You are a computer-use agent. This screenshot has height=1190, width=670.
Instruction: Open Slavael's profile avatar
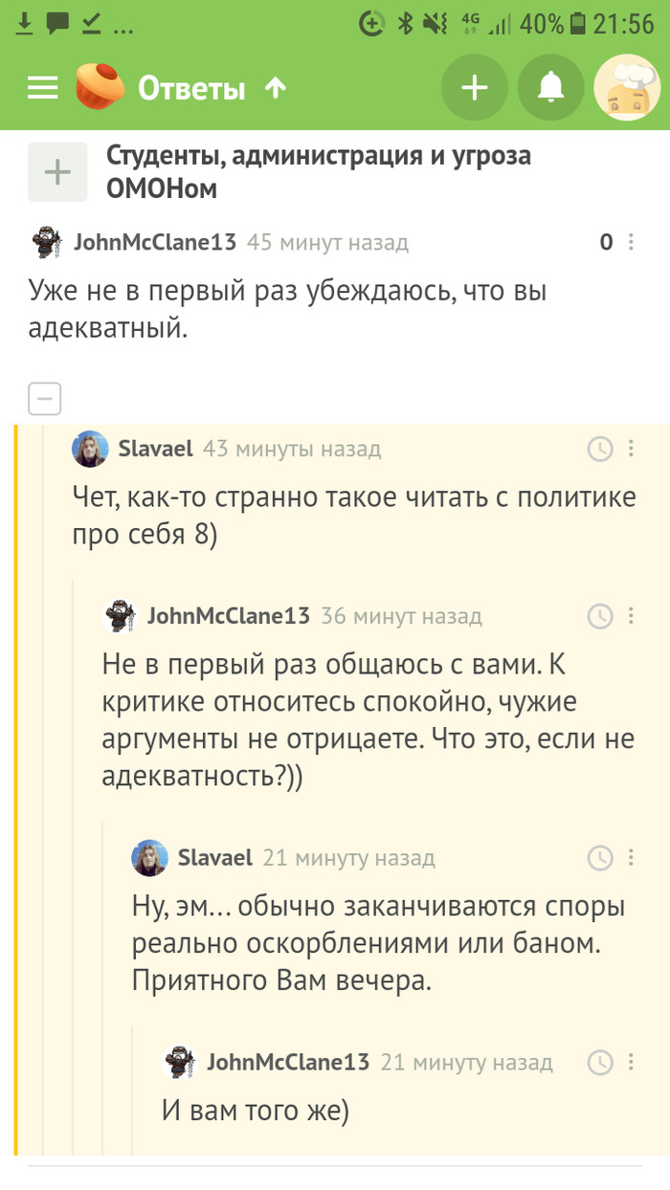click(90, 450)
